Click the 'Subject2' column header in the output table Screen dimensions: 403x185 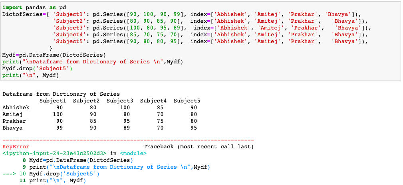(86, 101)
